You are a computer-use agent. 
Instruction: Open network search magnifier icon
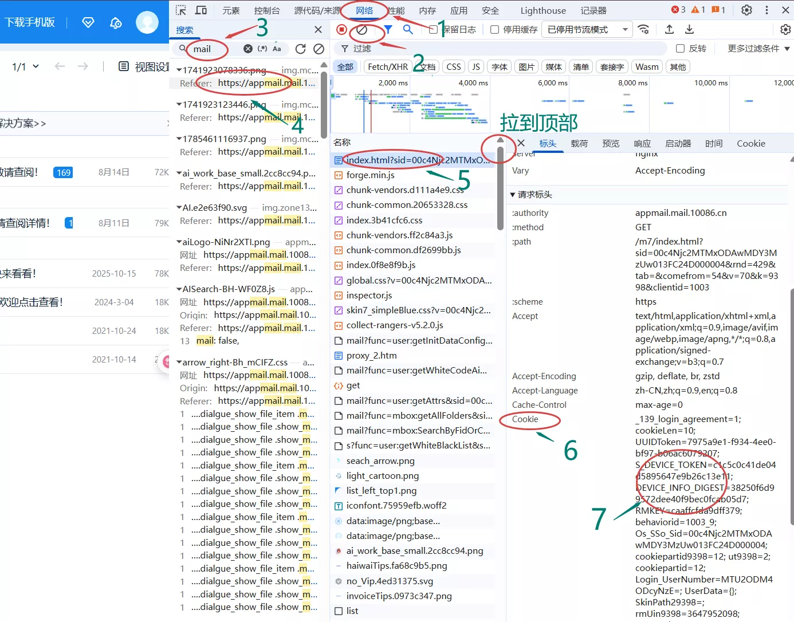click(x=408, y=29)
